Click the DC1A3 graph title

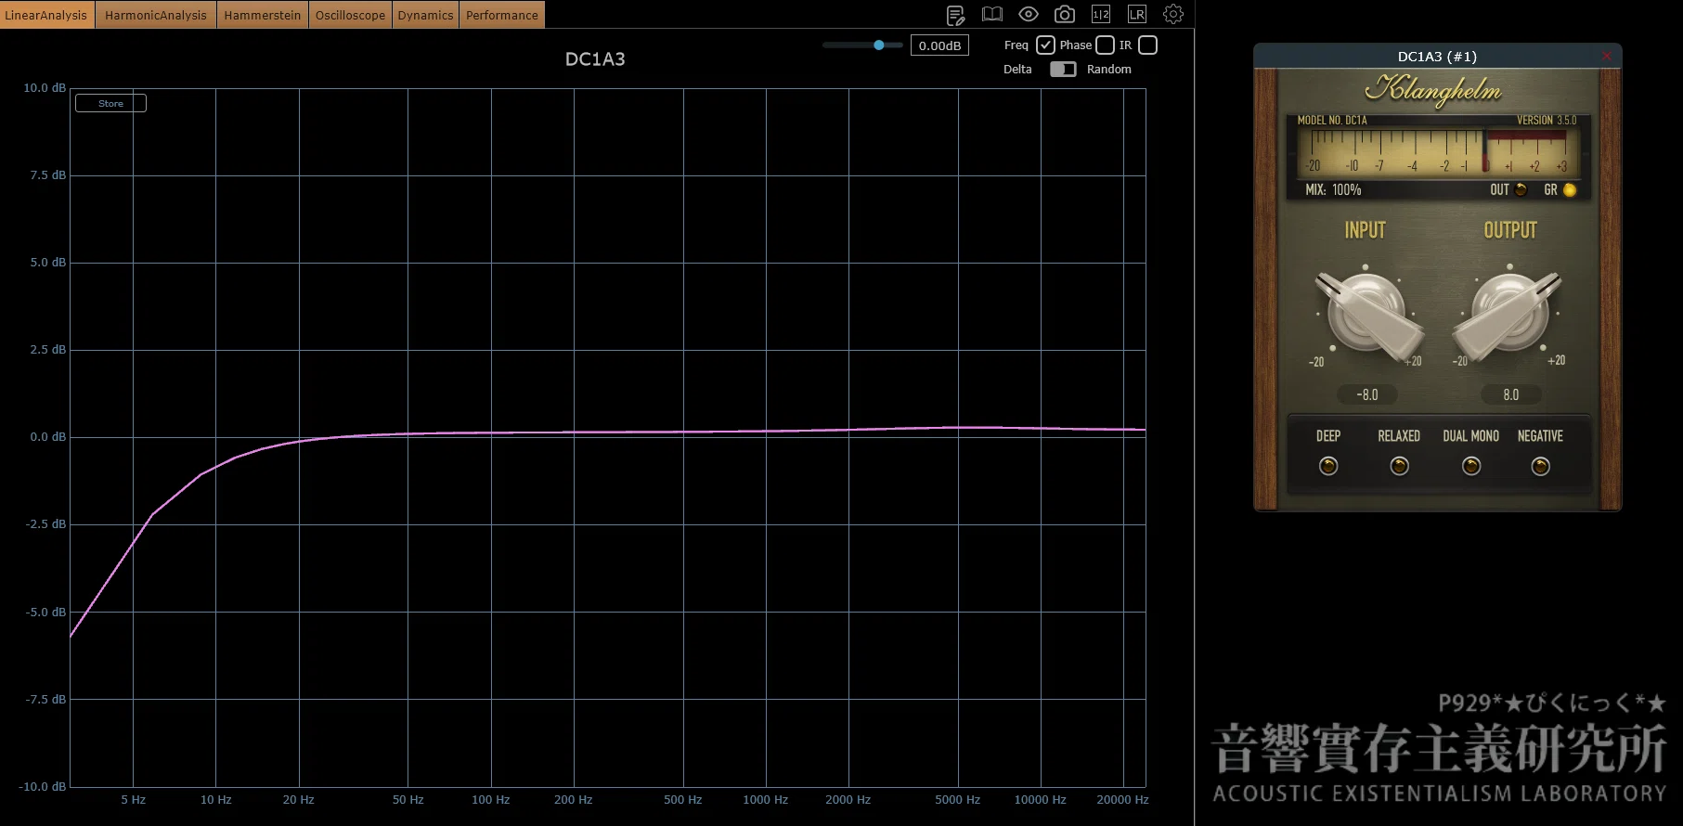coord(595,59)
